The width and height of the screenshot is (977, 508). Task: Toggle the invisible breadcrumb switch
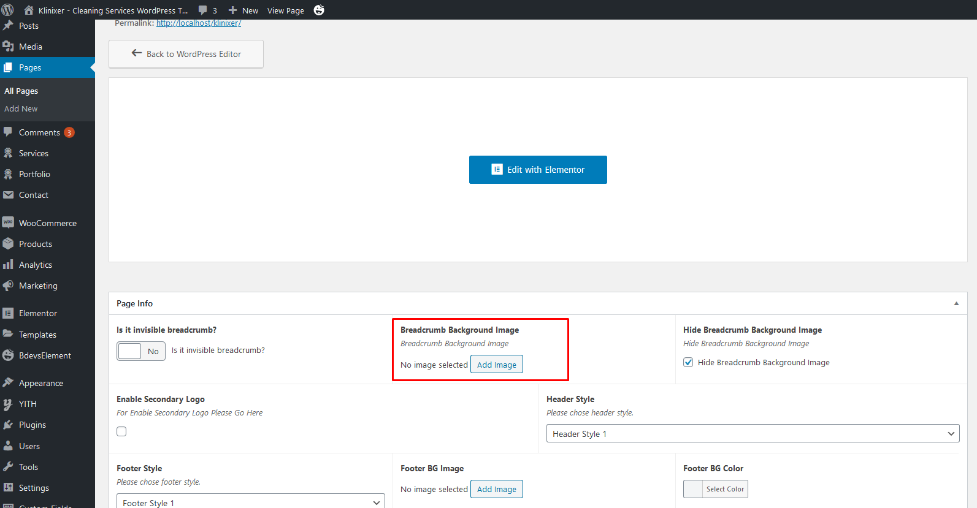click(141, 351)
